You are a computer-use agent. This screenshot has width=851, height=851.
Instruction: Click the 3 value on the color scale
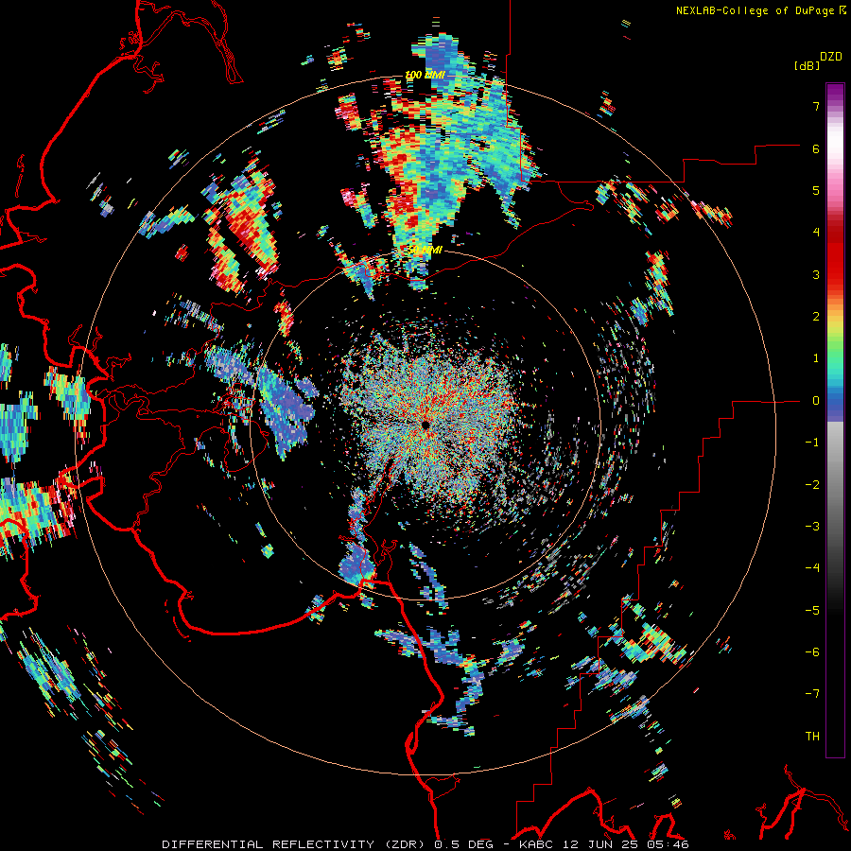tap(816, 274)
